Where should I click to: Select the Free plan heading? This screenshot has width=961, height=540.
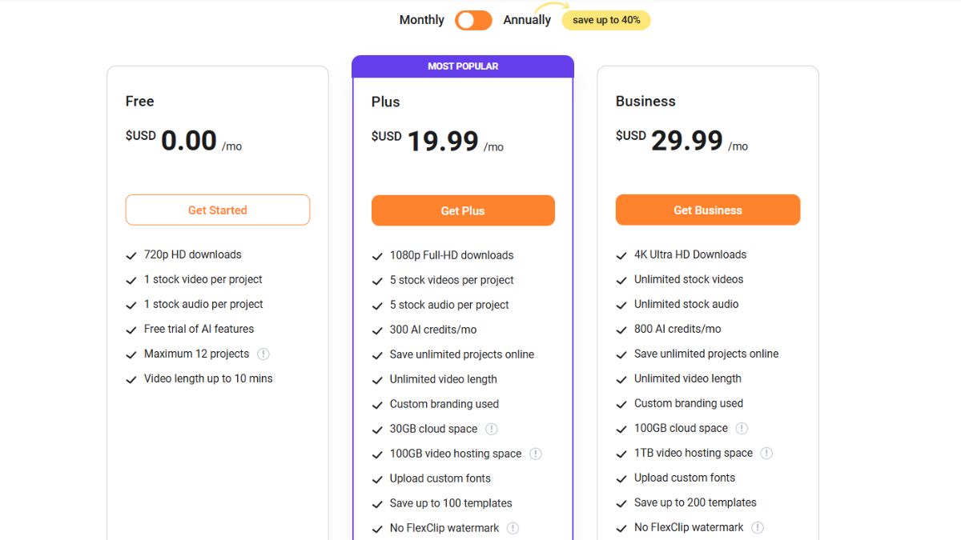pos(139,101)
